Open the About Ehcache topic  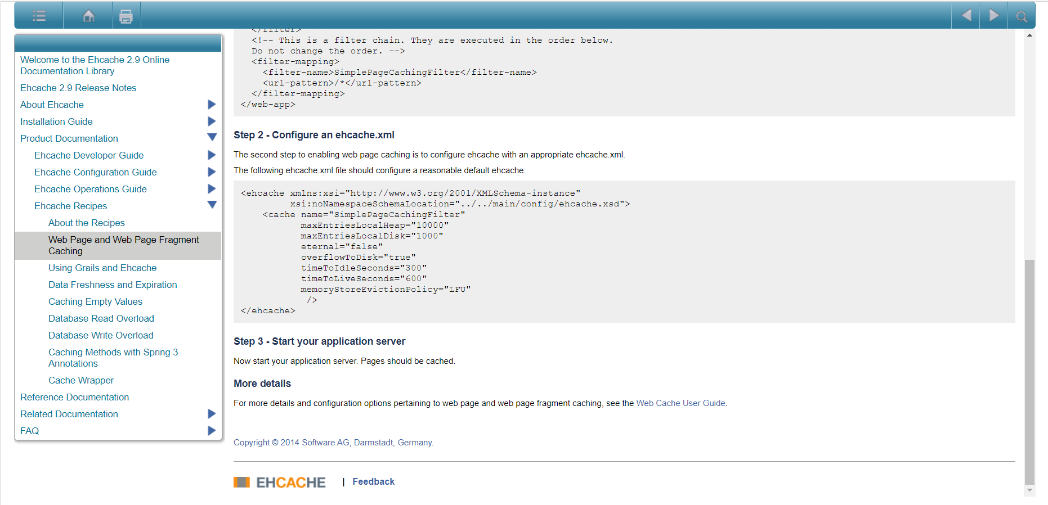tap(52, 105)
